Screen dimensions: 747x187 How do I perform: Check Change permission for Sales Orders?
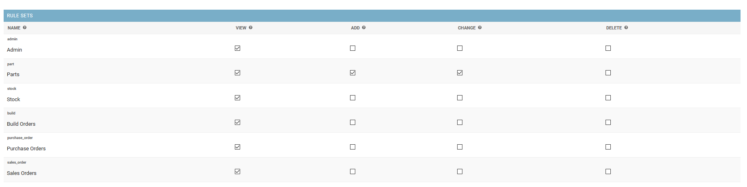460,172
